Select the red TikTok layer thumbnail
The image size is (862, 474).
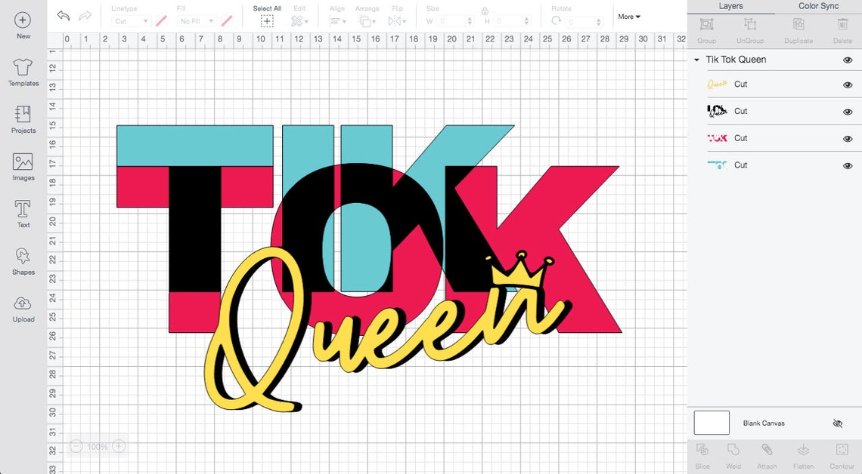(717, 137)
